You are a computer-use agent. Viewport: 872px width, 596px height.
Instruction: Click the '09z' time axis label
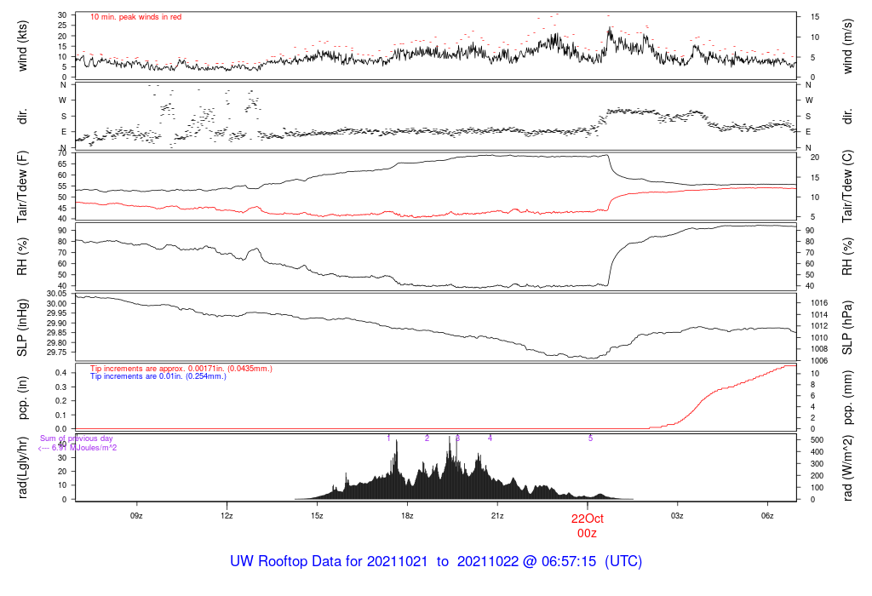point(136,516)
